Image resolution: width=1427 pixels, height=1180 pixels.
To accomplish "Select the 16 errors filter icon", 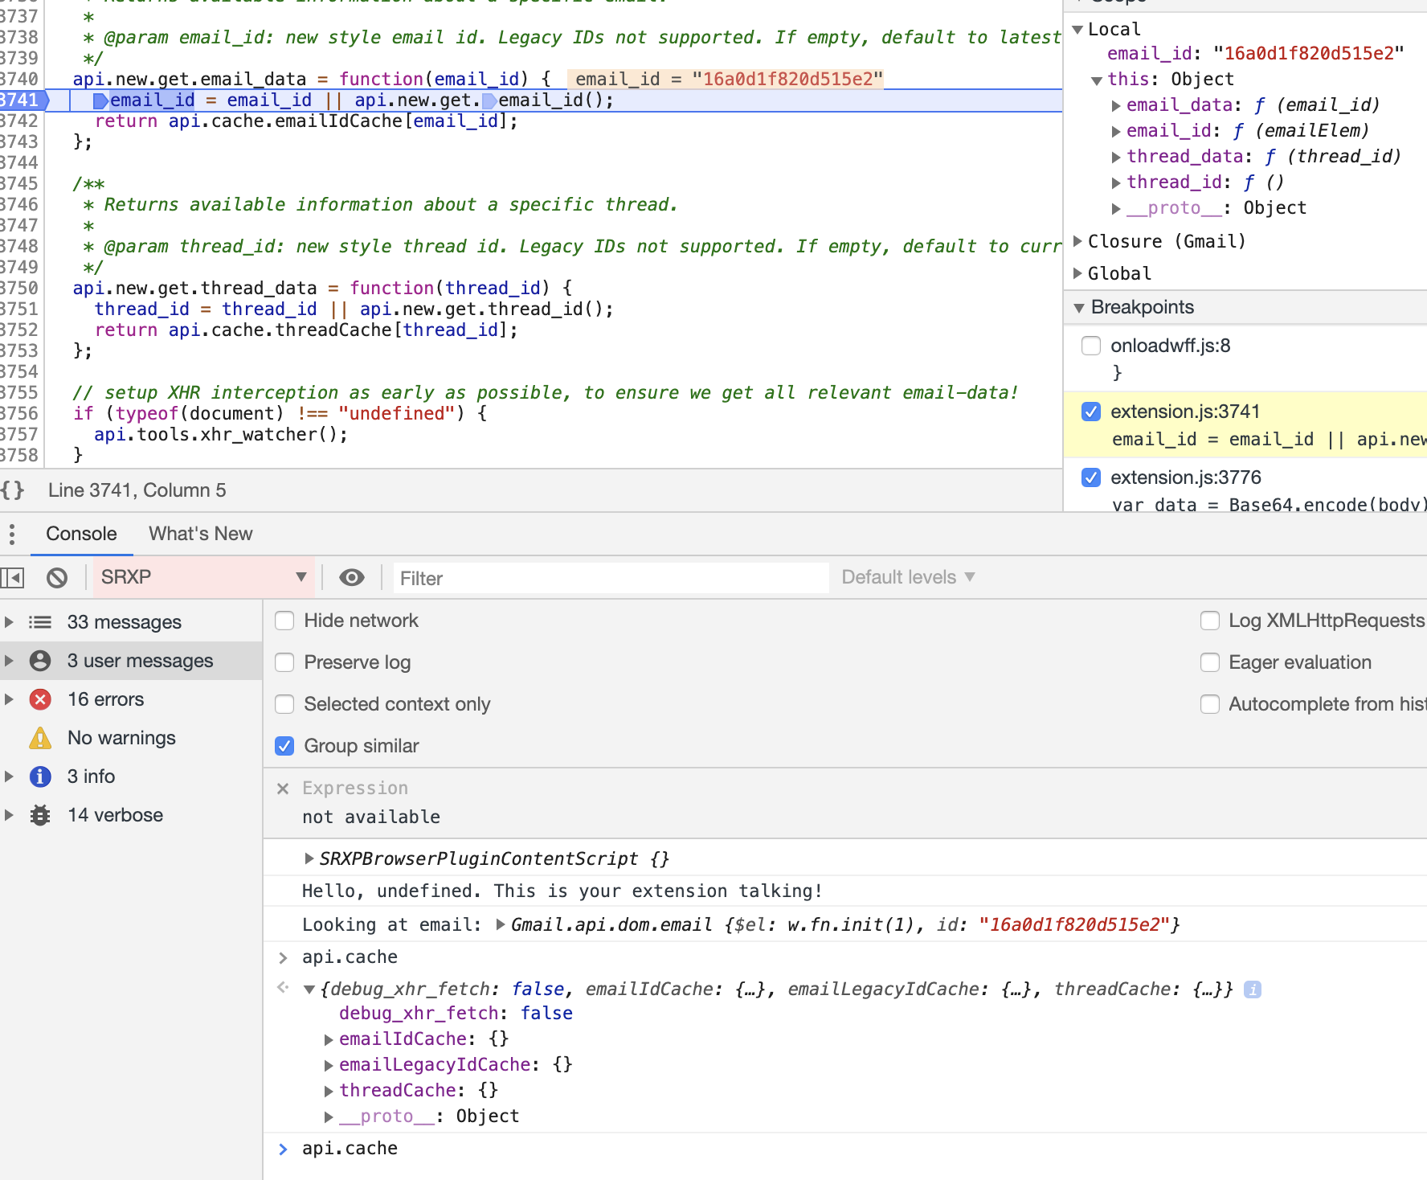I will (40, 699).
